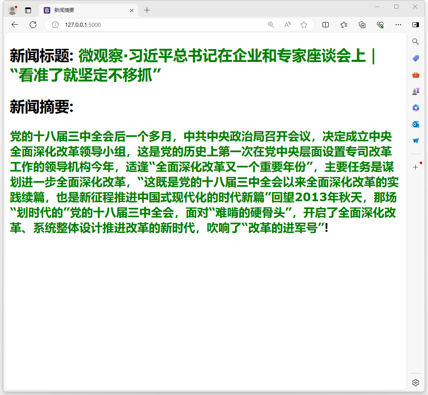Close the browser window
Image resolution: width=428 pixels, height=395 pixels.
pyautogui.click(x=415, y=7)
